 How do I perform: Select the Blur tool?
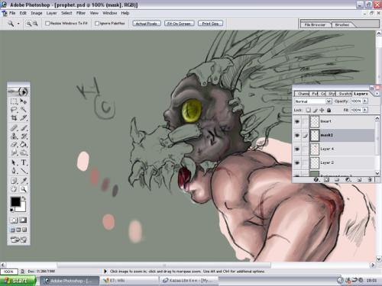(14, 153)
